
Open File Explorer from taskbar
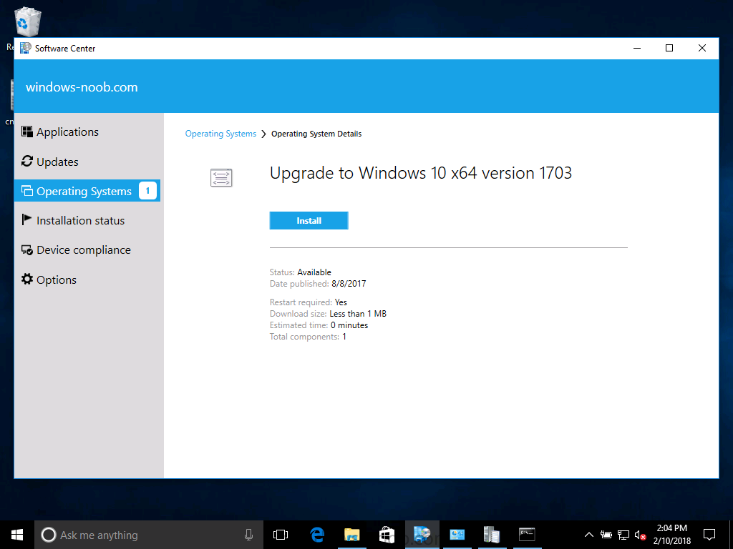click(x=351, y=535)
